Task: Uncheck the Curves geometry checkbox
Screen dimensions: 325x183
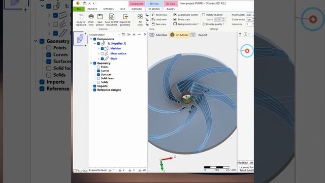Action: (x=99, y=71)
